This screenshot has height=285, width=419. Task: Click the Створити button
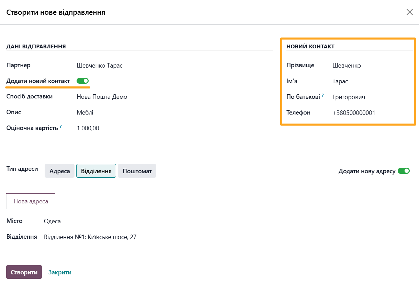(x=24, y=272)
